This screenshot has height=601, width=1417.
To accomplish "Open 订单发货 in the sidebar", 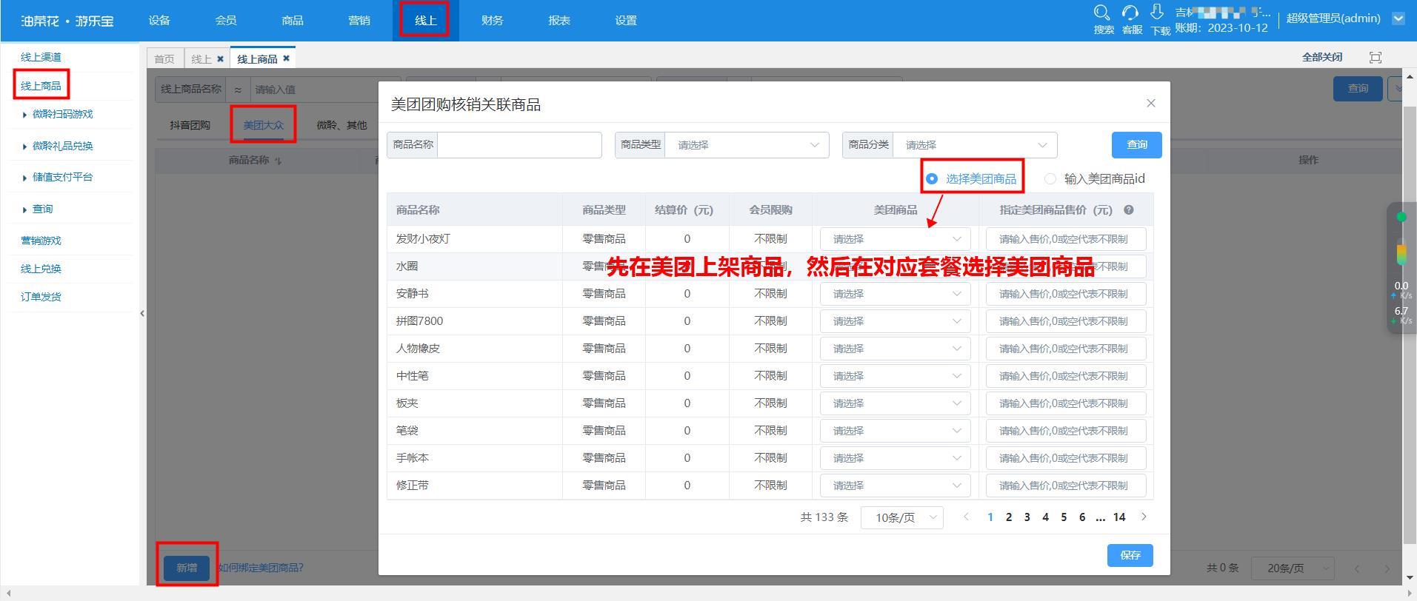I will click(41, 297).
